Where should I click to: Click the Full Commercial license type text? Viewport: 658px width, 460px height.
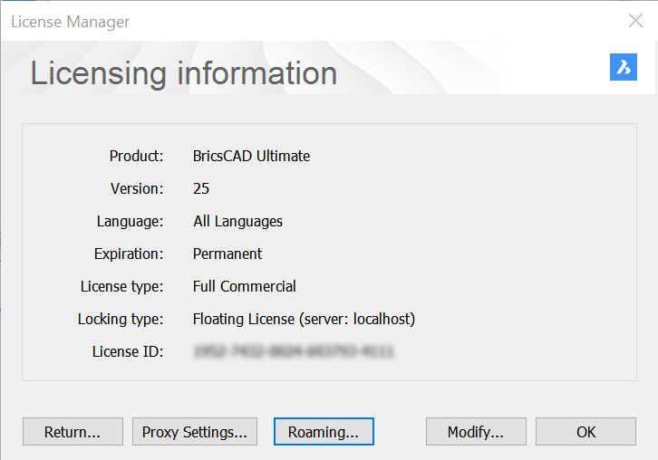(244, 286)
